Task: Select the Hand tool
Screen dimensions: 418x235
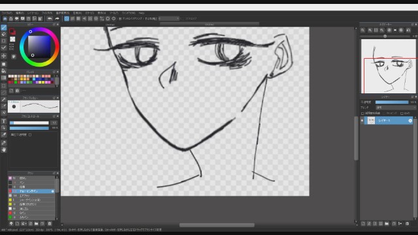Action: [x=4, y=149]
